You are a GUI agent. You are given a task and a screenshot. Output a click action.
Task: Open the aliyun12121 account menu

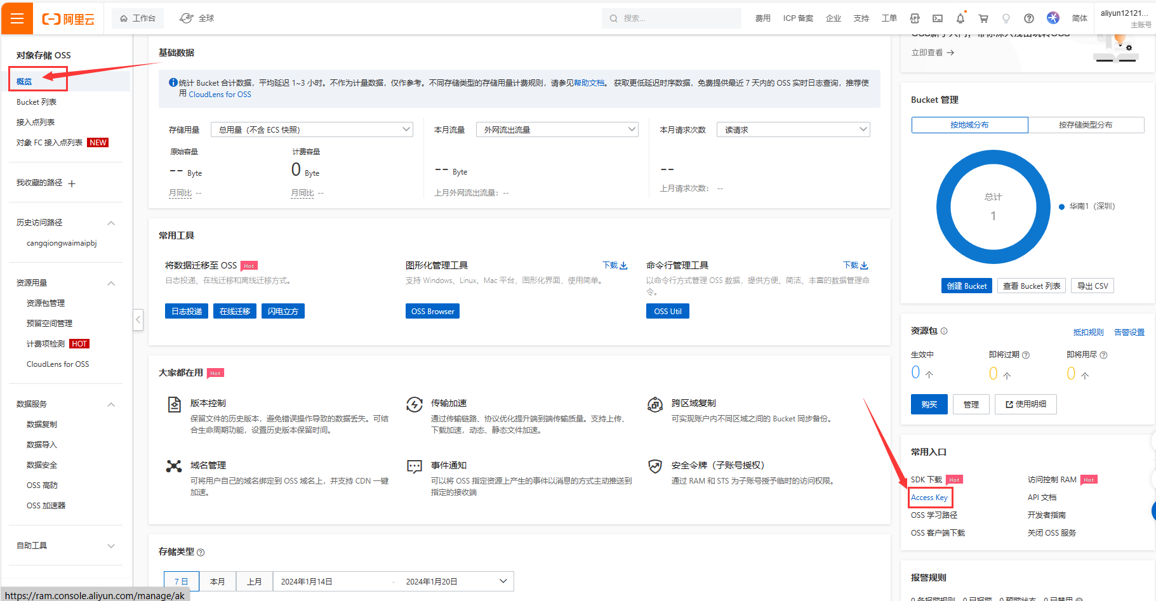pyautogui.click(x=1126, y=18)
